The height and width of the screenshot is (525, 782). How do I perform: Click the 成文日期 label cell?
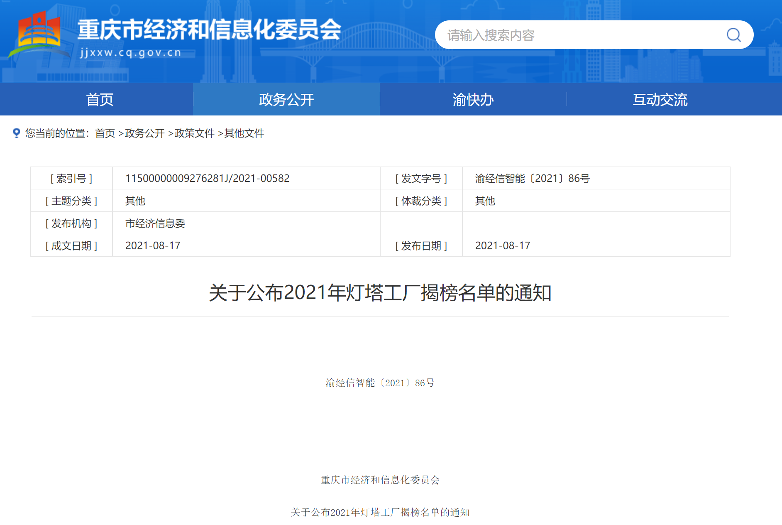71,245
